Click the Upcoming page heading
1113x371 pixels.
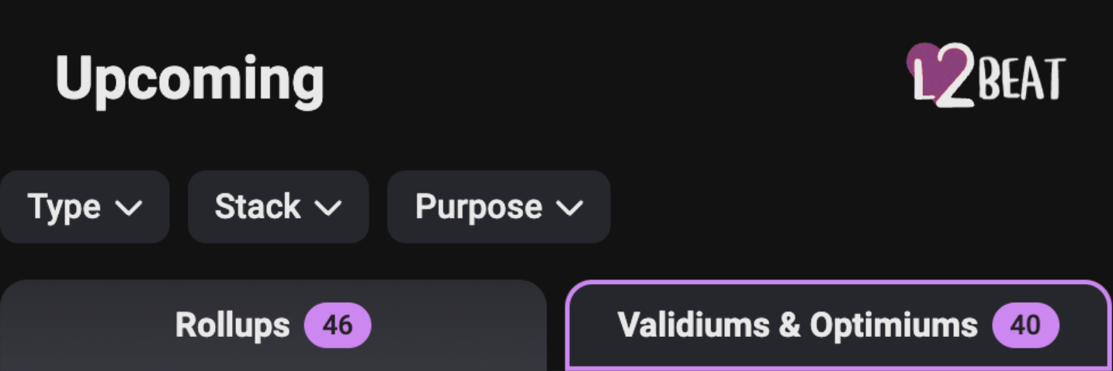[x=190, y=79]
